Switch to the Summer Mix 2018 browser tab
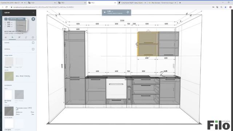 tap(13, 3)
